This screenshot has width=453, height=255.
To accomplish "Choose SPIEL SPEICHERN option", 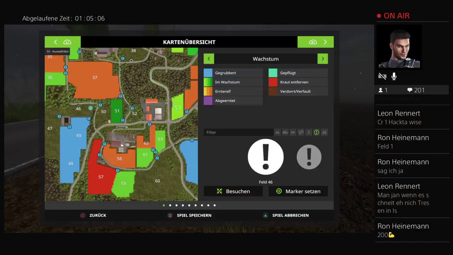I will [190, 215].
